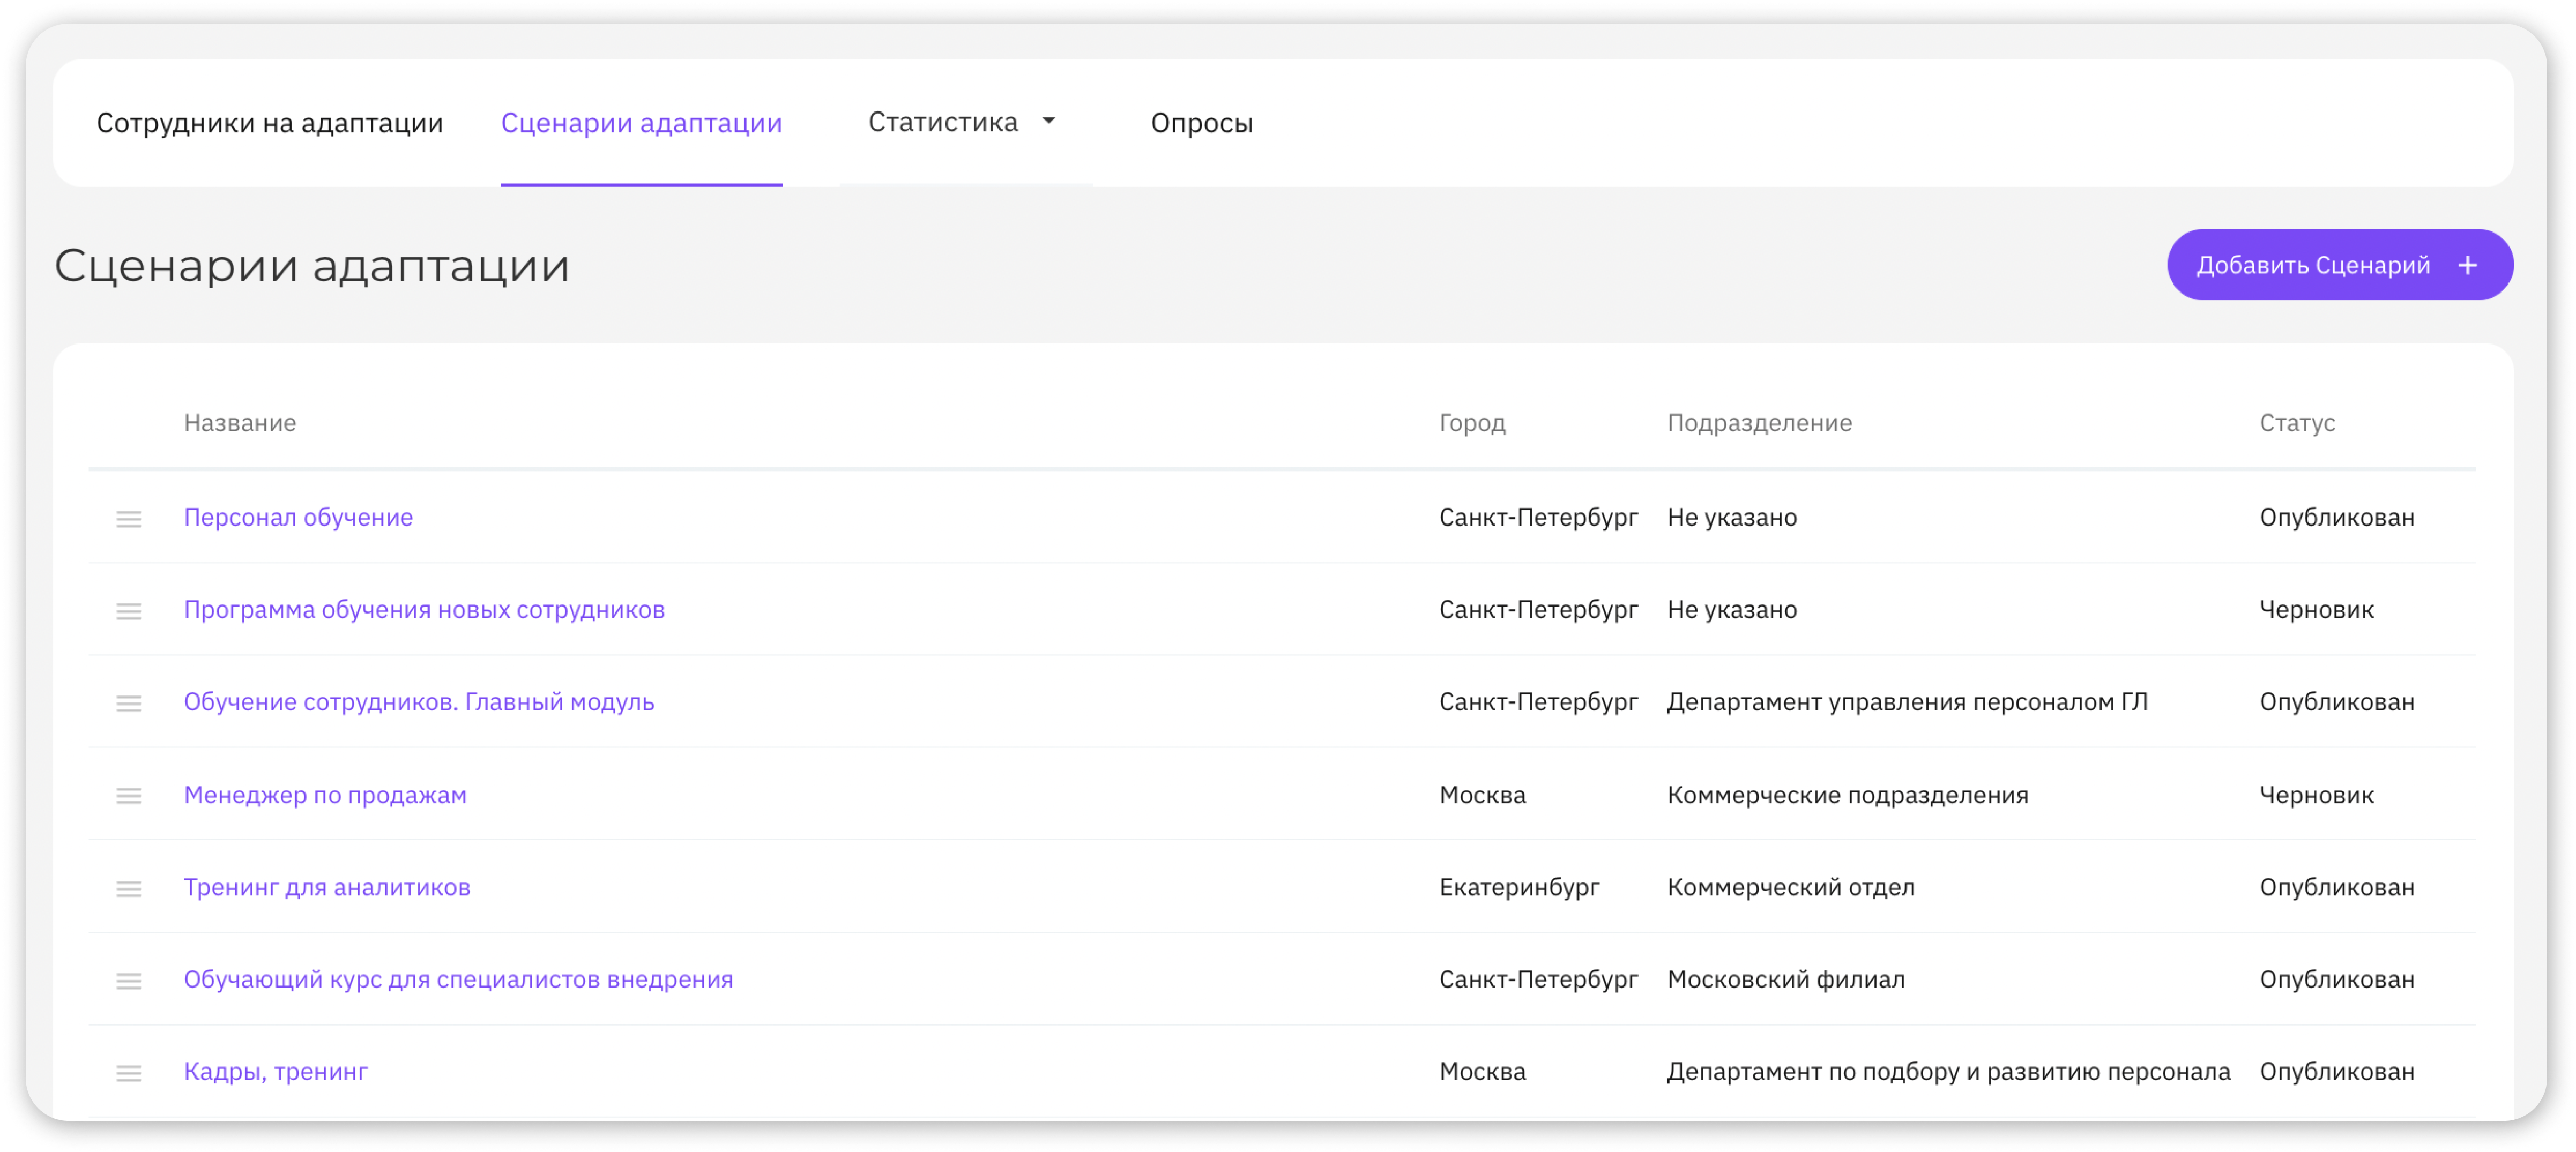Click drag handle of Обучение сотрудников. Главный модуль row
Viewport: 2576px width, 1152px height.
pos(129,703)
